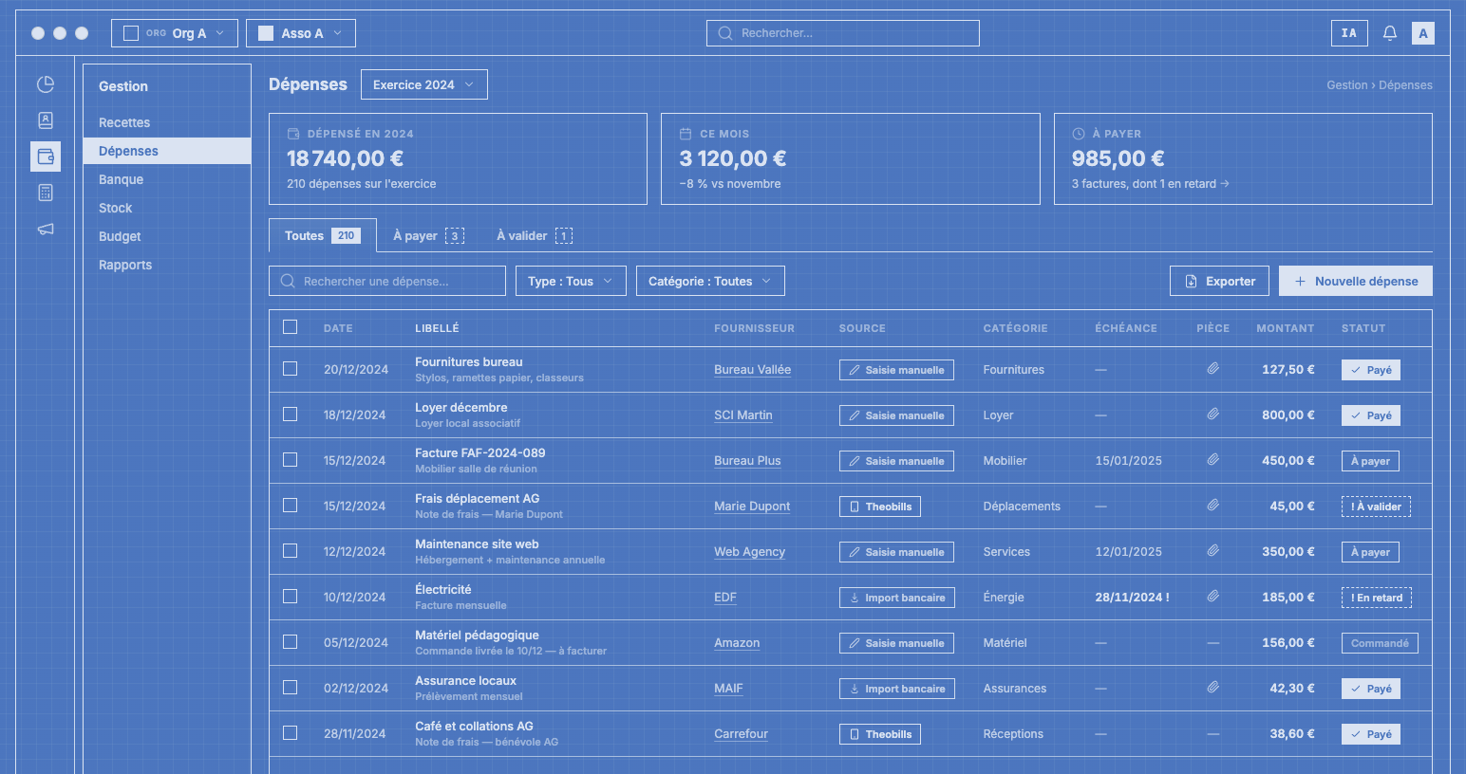Check the Électricité row checkbox
The image size is (1466, 774).
pyautogui.click(x=291, y=597)
